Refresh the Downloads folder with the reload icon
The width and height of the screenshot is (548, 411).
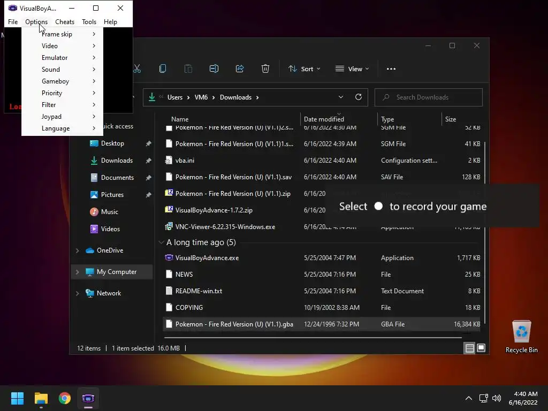click(358, 97)
